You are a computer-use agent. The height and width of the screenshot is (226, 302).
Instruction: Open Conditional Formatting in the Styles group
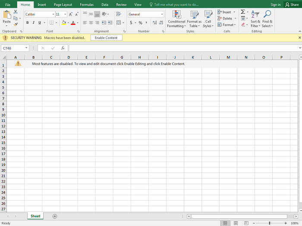point(176,19)
